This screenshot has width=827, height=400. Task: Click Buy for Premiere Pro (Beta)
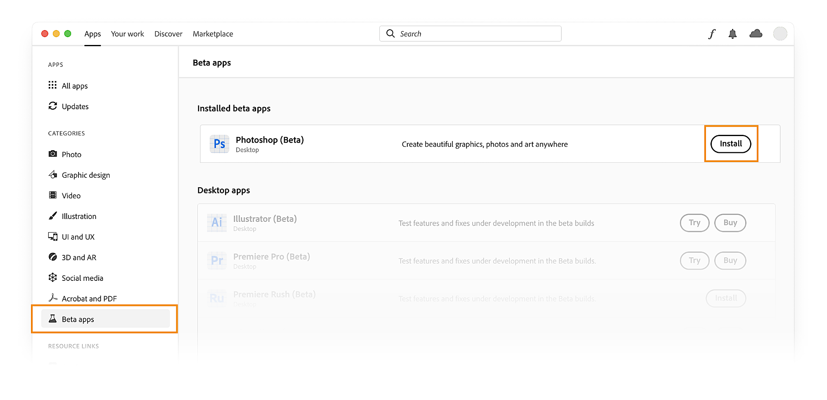[x=730, y=261]
